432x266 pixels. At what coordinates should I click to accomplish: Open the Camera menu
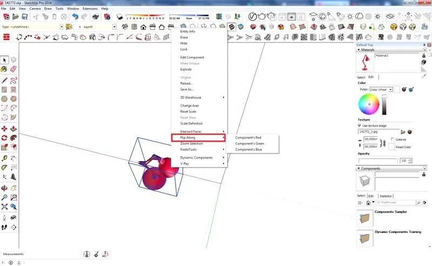pyautogui.click(x=35, y=9)
